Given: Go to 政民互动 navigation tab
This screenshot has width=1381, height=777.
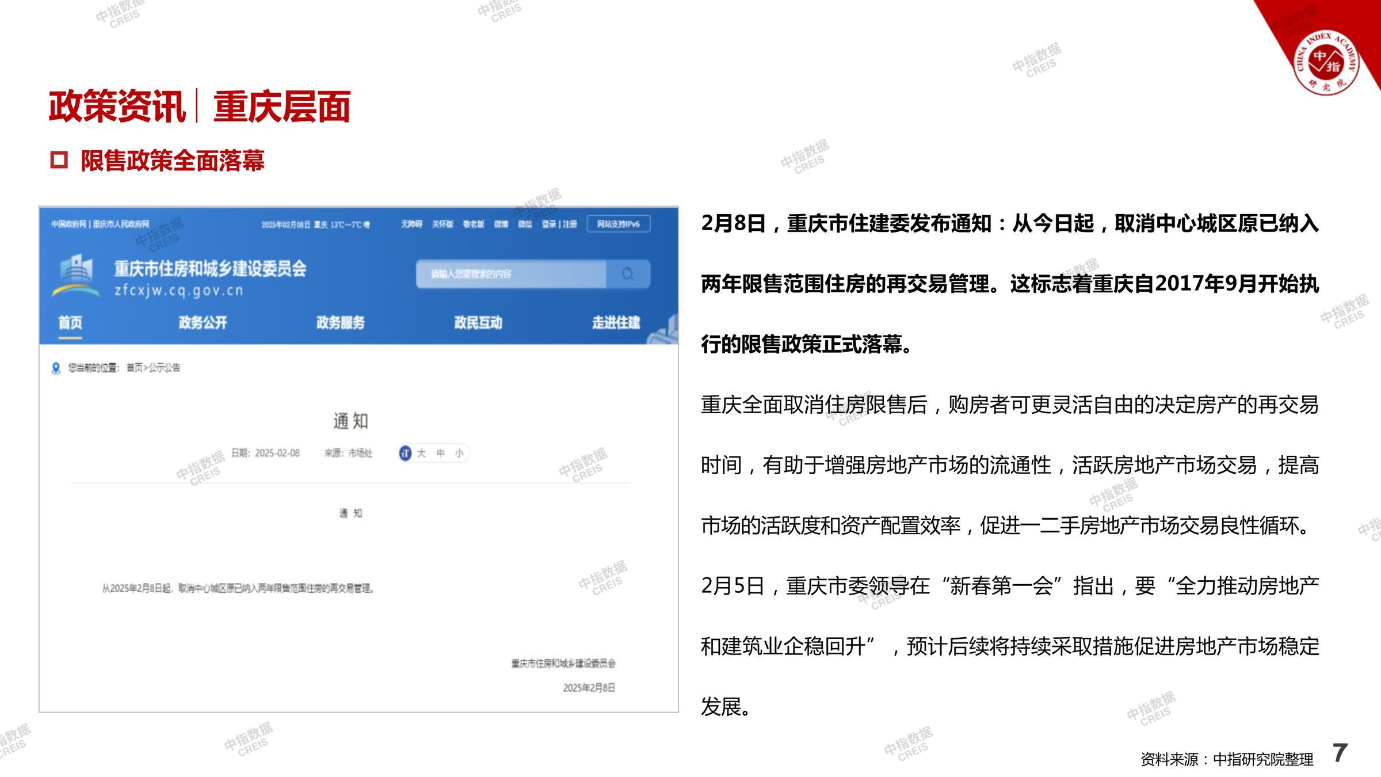Looking at the screenshot, I should (x=478, y=322).
